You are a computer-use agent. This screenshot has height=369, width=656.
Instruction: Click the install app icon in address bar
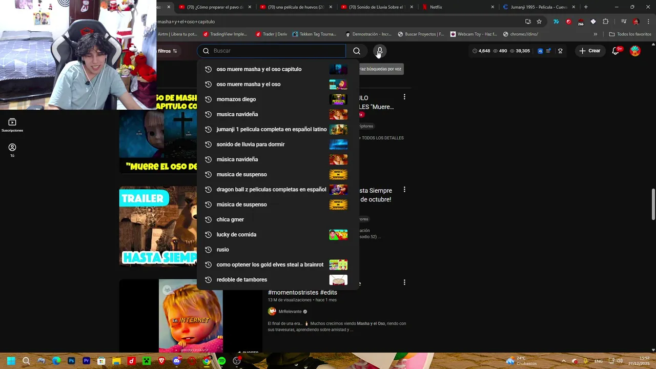point(528,22)
